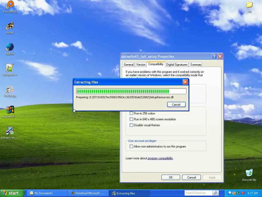262x197 pixels.
Task: Open the Digital Signatures tab
Action: point(177,64)
